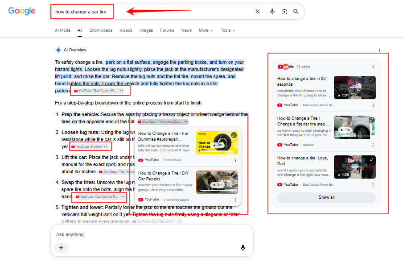
Task: Click 'Dad Advice From Bo' under first video
Action: [x=318, y=105]
